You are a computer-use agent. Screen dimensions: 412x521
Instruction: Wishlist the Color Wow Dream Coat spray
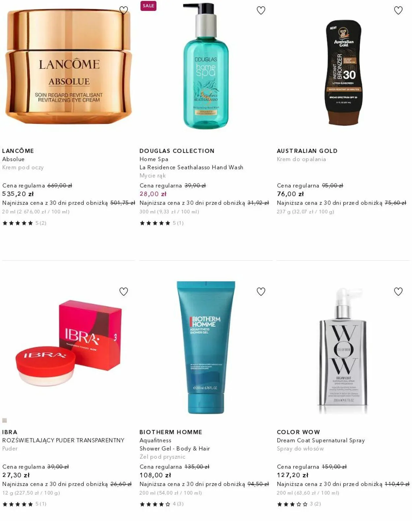(x=398, y=291)
